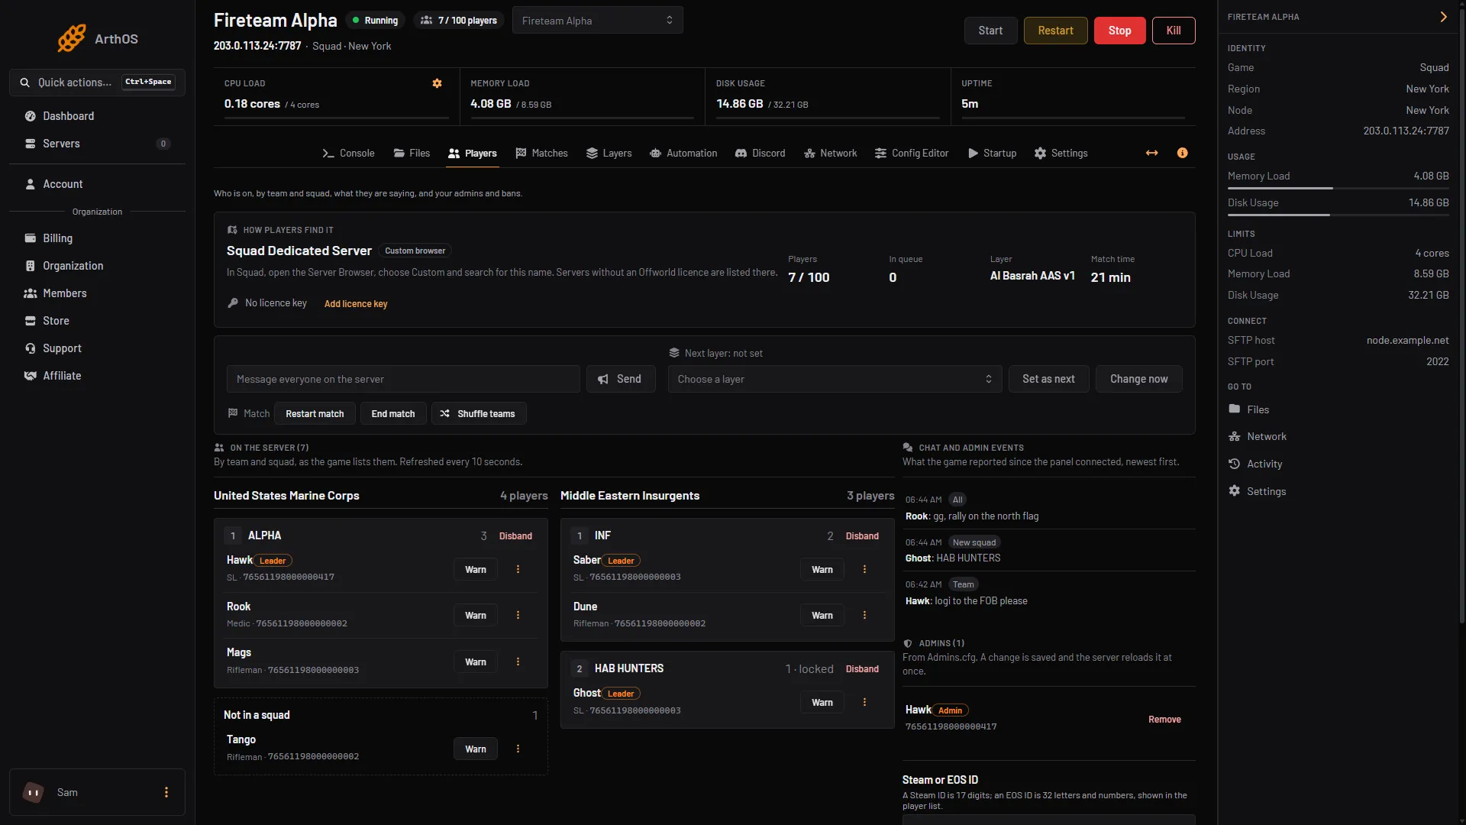Open Saber's three-dot player menu
The width and height of the screenshot is (1466, 825).
(x=864, y=570)
